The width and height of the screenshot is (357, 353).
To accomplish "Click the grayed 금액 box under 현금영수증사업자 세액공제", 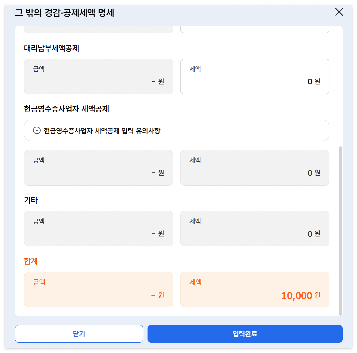I will (98, 168).
